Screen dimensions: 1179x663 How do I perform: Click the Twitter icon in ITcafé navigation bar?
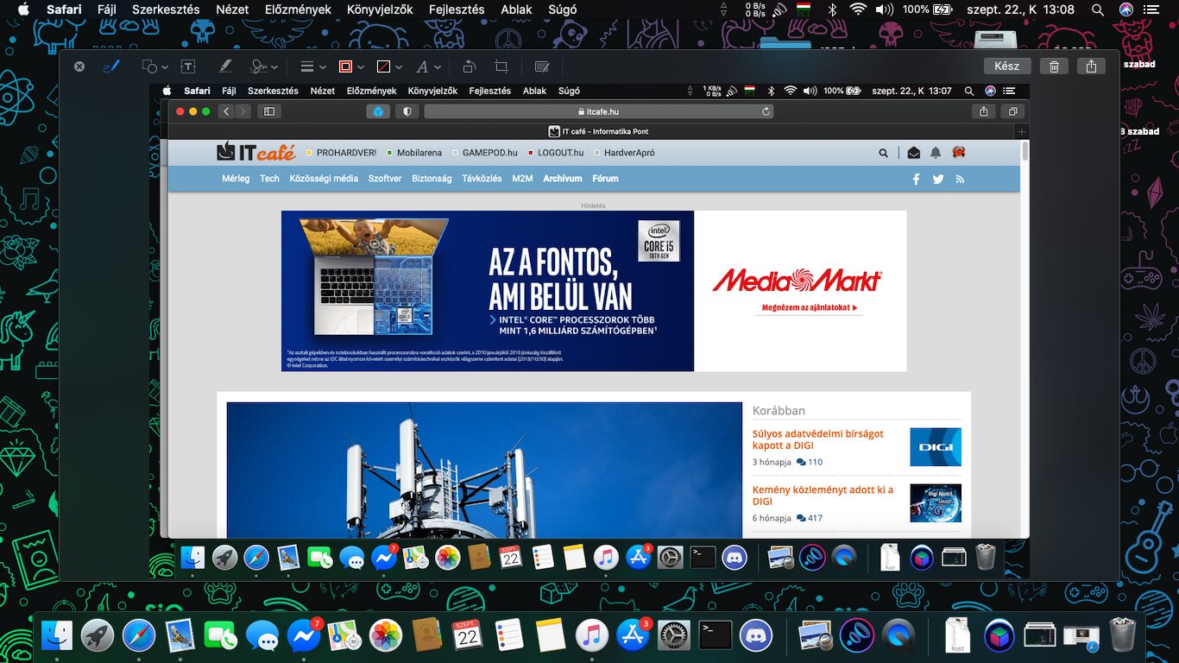pos(938,180)
